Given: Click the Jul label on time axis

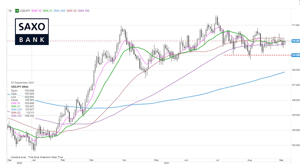Looking at the screenshot, I should pyautogui.click(x=217, y=160).
